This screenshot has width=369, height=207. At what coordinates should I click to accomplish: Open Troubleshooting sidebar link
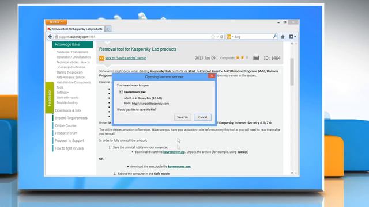(x=67, y=102)
